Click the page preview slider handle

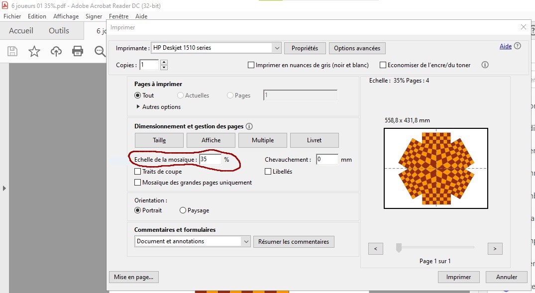pyautogui.click(x=399, y=248)
